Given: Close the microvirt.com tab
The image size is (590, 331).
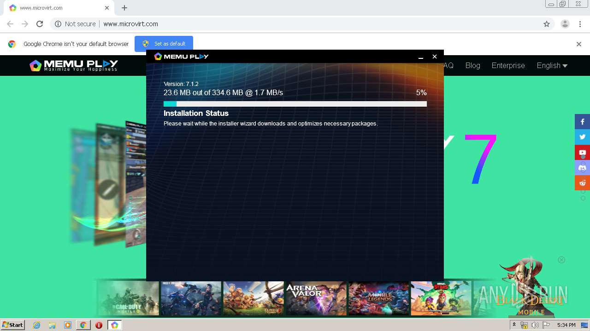Looking at the screenshot, I should [107, 8].
